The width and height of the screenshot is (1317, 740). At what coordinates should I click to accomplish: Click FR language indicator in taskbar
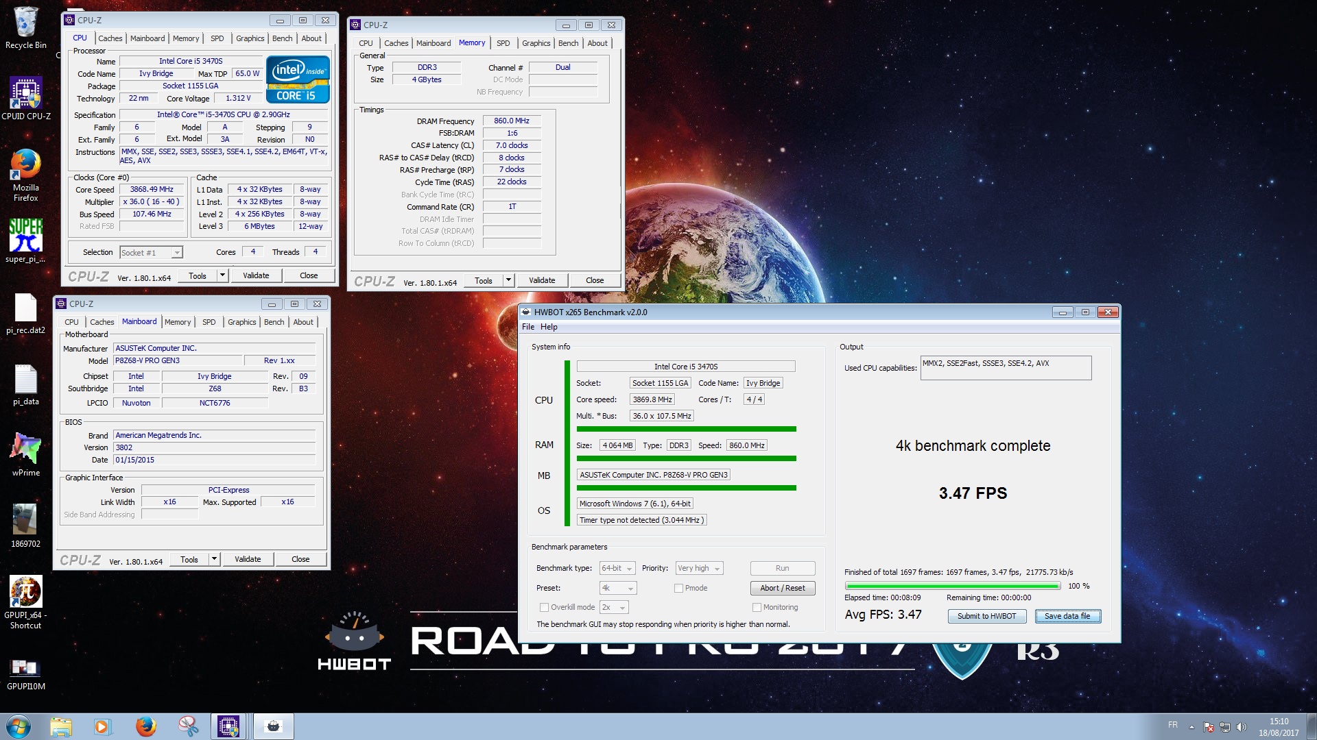pos(1173,725)
